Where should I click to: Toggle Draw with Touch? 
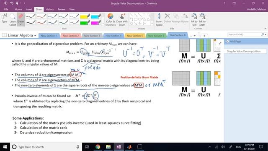[x=122, y=20]
